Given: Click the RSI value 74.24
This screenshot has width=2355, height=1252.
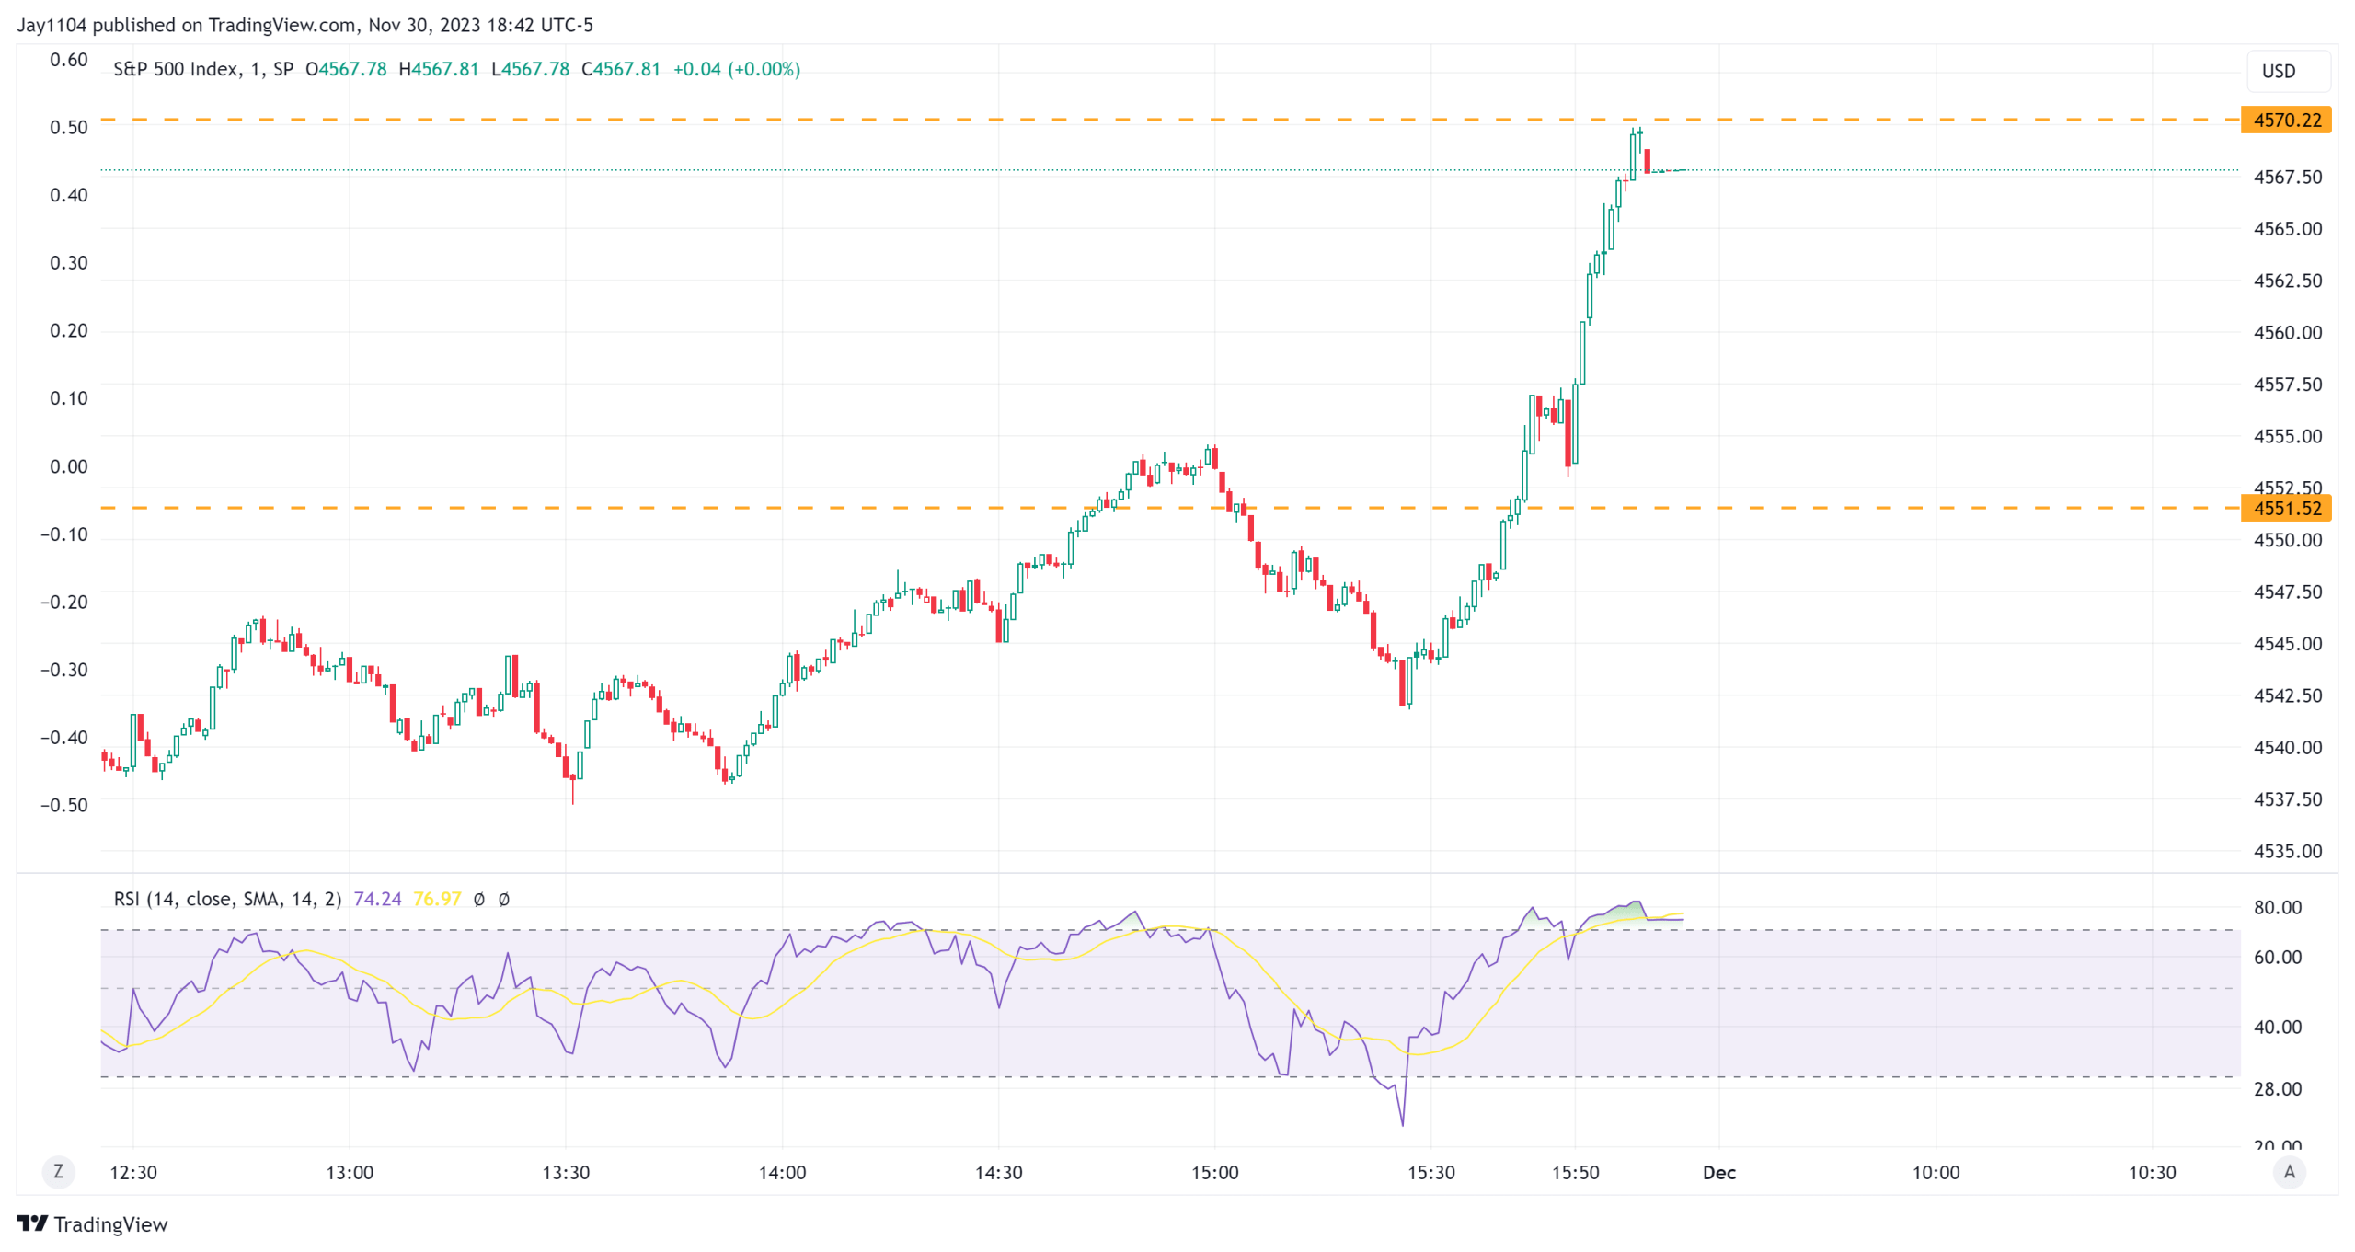Looking at the screenshot, I should point(377,899).
